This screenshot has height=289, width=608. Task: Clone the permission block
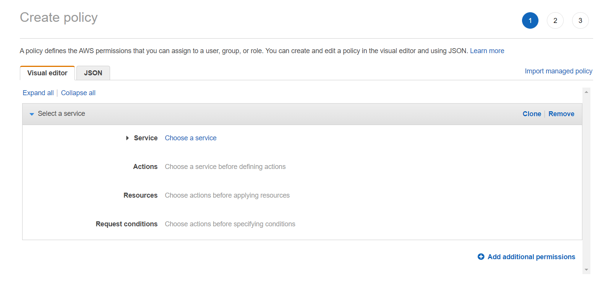click(x=532, y=114)
